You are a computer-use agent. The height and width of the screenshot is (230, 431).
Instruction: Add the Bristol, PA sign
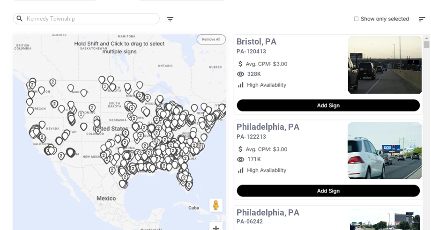(328, 105)
